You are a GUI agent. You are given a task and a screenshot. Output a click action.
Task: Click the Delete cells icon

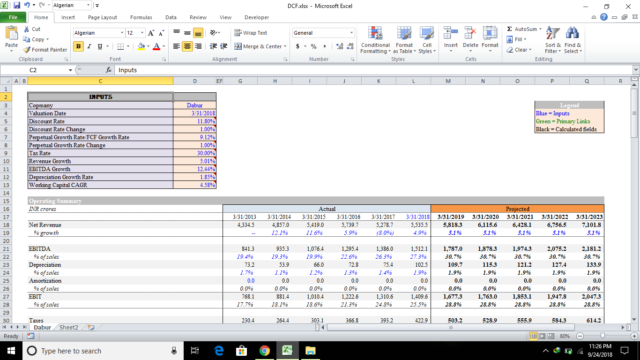click(470, 33)
